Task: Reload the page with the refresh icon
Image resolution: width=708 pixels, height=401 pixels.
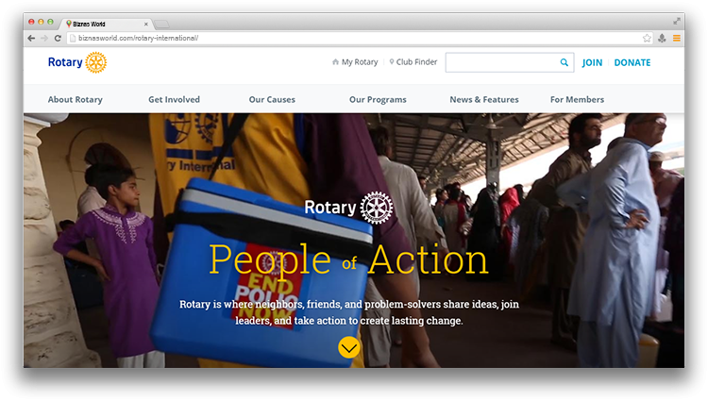Action: click(x=58, y=39)
